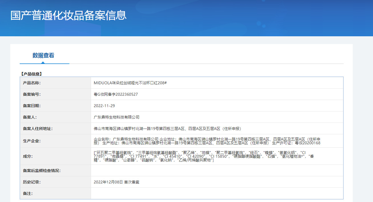Click company name 广东鼎特生物科技有限公司

116,117
